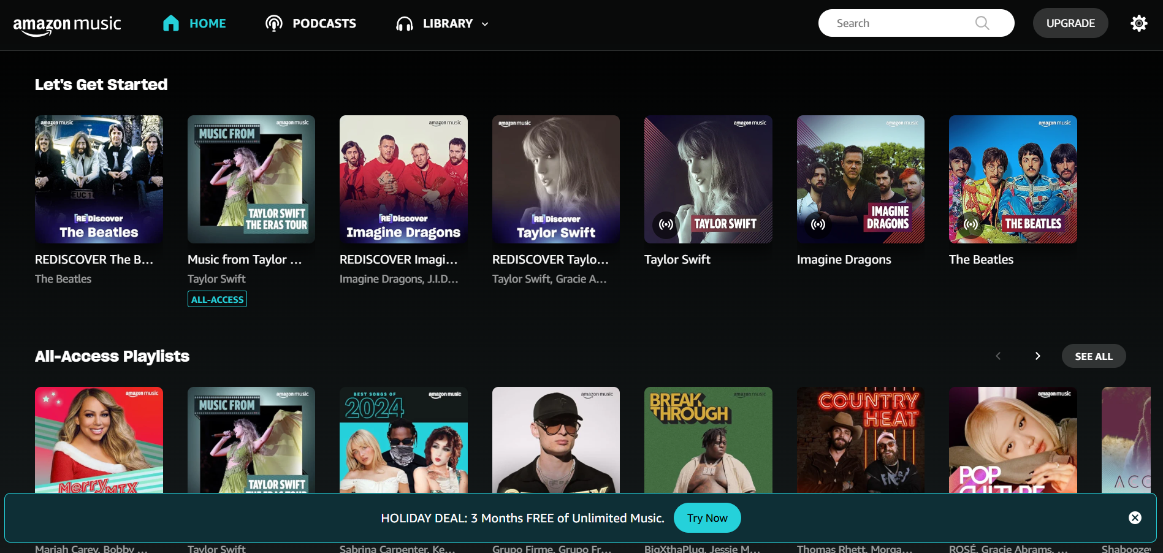Click 'Music from Taylor …' title link
This screenshot has height=553, width=1163.
pyautogui.click(x=245, y=259)
